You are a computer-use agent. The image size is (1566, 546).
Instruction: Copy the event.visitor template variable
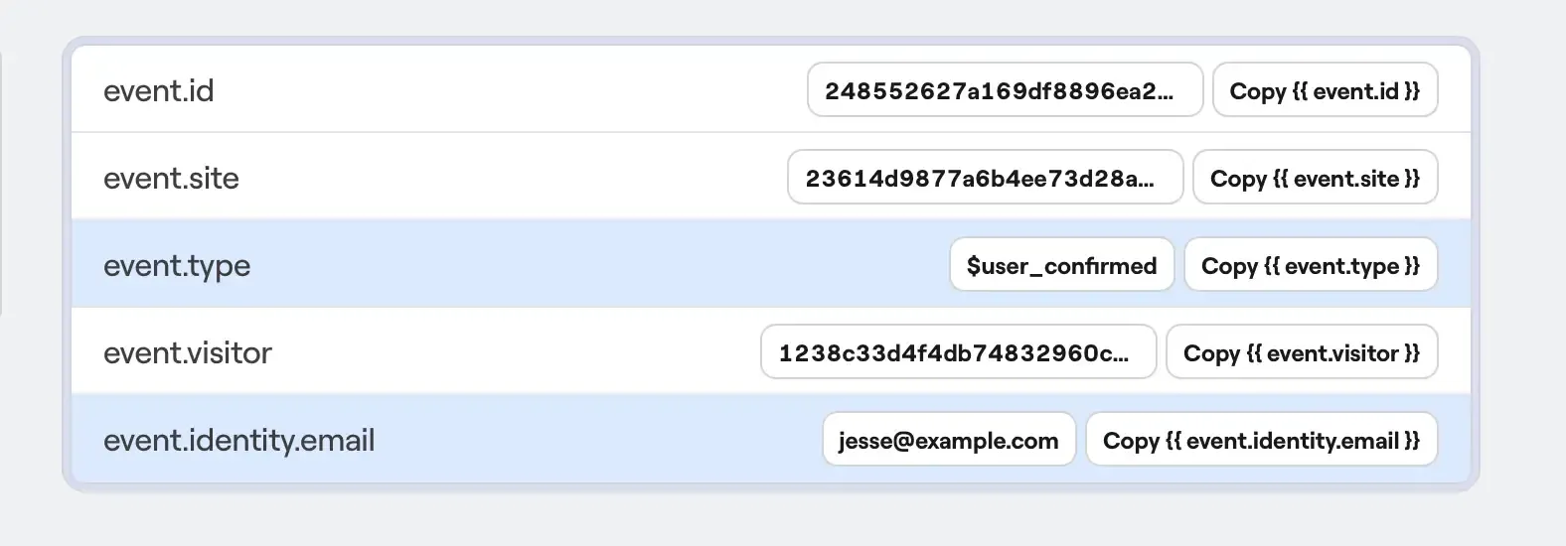tap(1302, 353)
